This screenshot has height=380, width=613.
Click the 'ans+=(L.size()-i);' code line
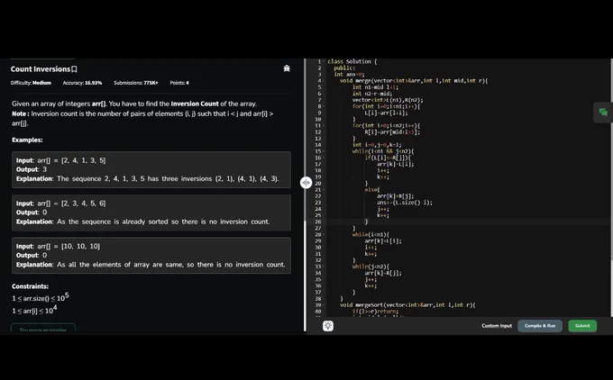tap(405, 203)
